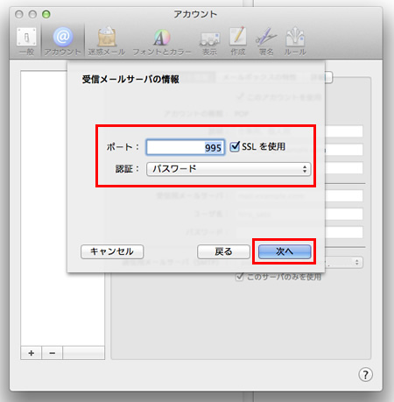Click the キャンセル cancel button
Viewport: 394px width, 402px height.
pos(112,251)
